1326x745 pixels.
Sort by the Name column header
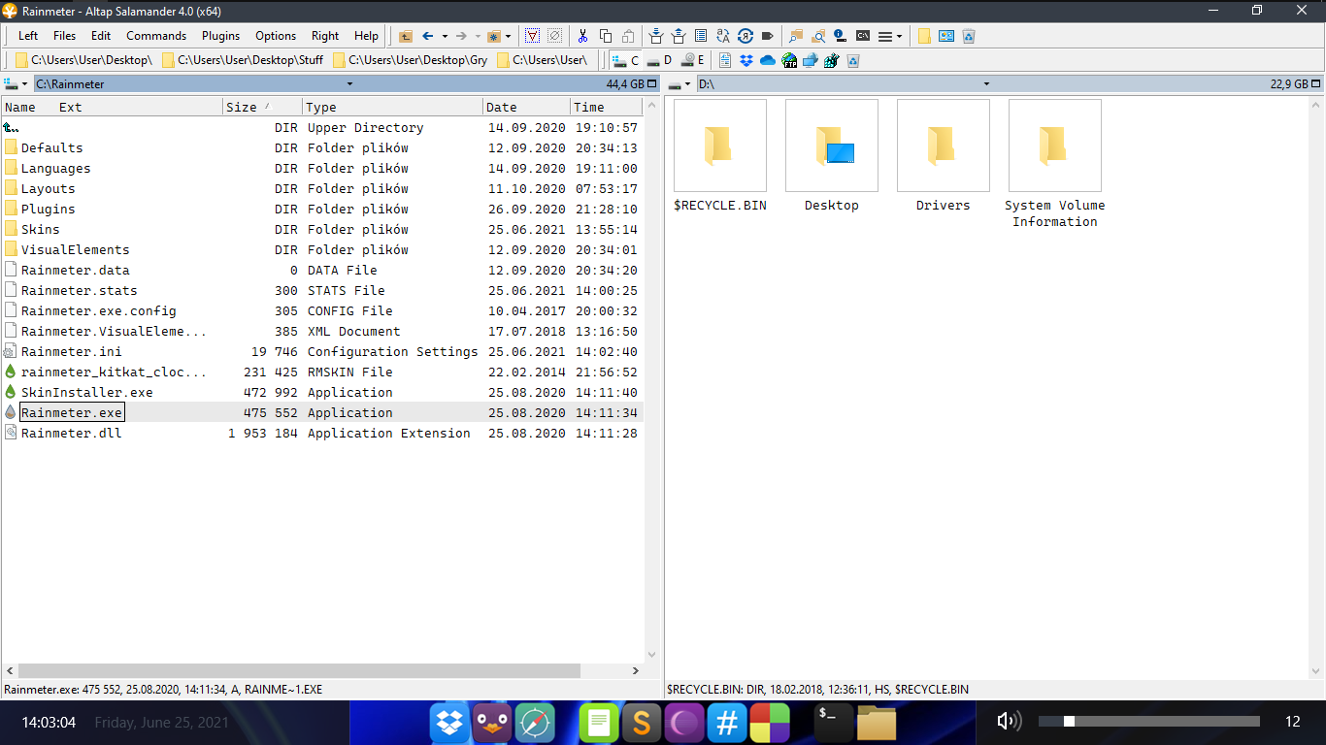pyautogui.click(x=19, y=107)
